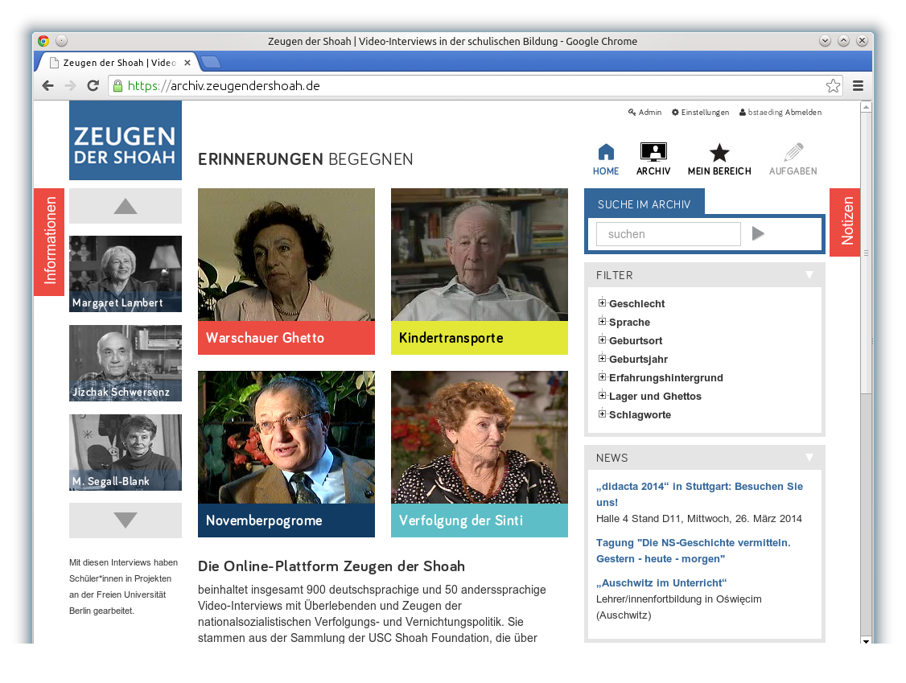The width and height of the screenshot is (906, 683).
Task: Click the page scrollbar up arrow
Action: pyautogui.click(x=866, y=107)
